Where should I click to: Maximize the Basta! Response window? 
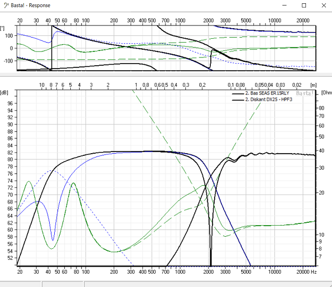point(304,6)
